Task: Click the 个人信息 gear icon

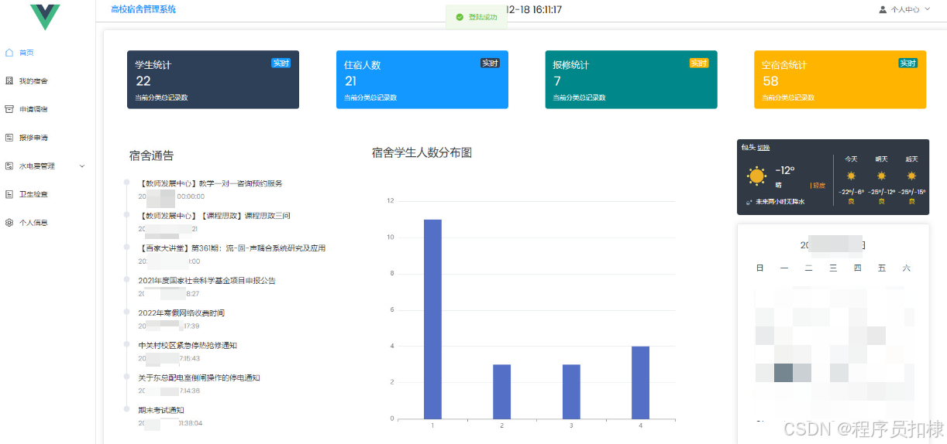Action: (x=9, y=223)
